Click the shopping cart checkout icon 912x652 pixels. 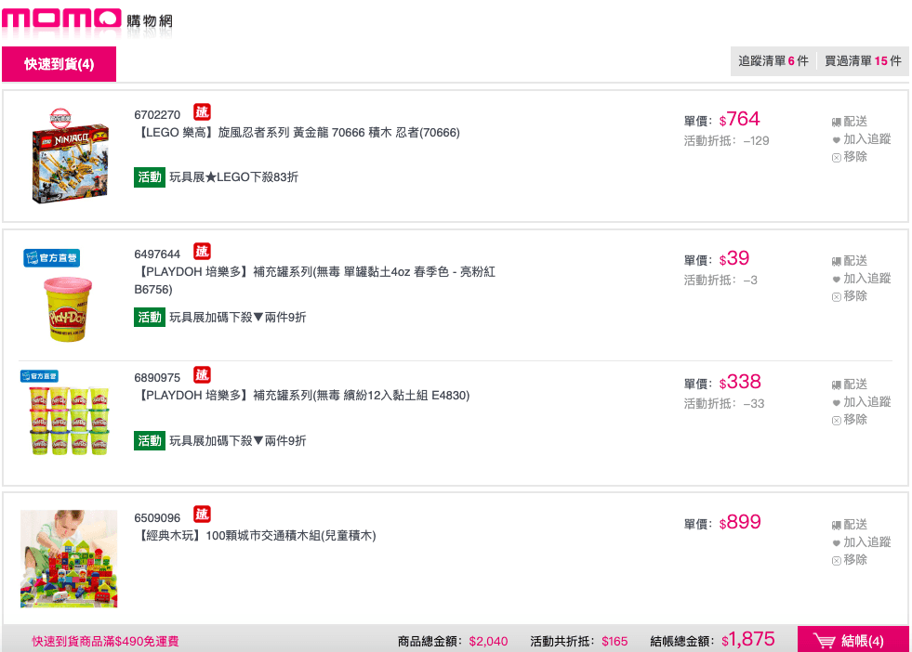[x=824, y=640]
